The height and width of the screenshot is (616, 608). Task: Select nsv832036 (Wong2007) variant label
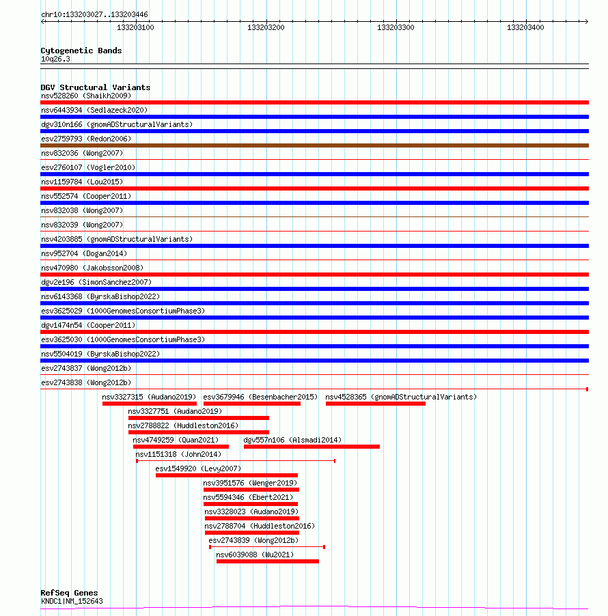point(82,153)
